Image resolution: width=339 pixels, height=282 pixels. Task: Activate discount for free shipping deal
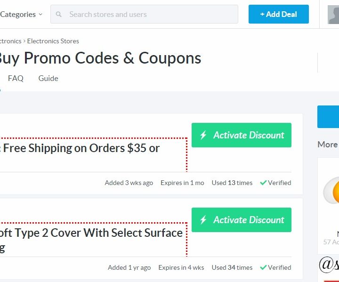(242, 135)
